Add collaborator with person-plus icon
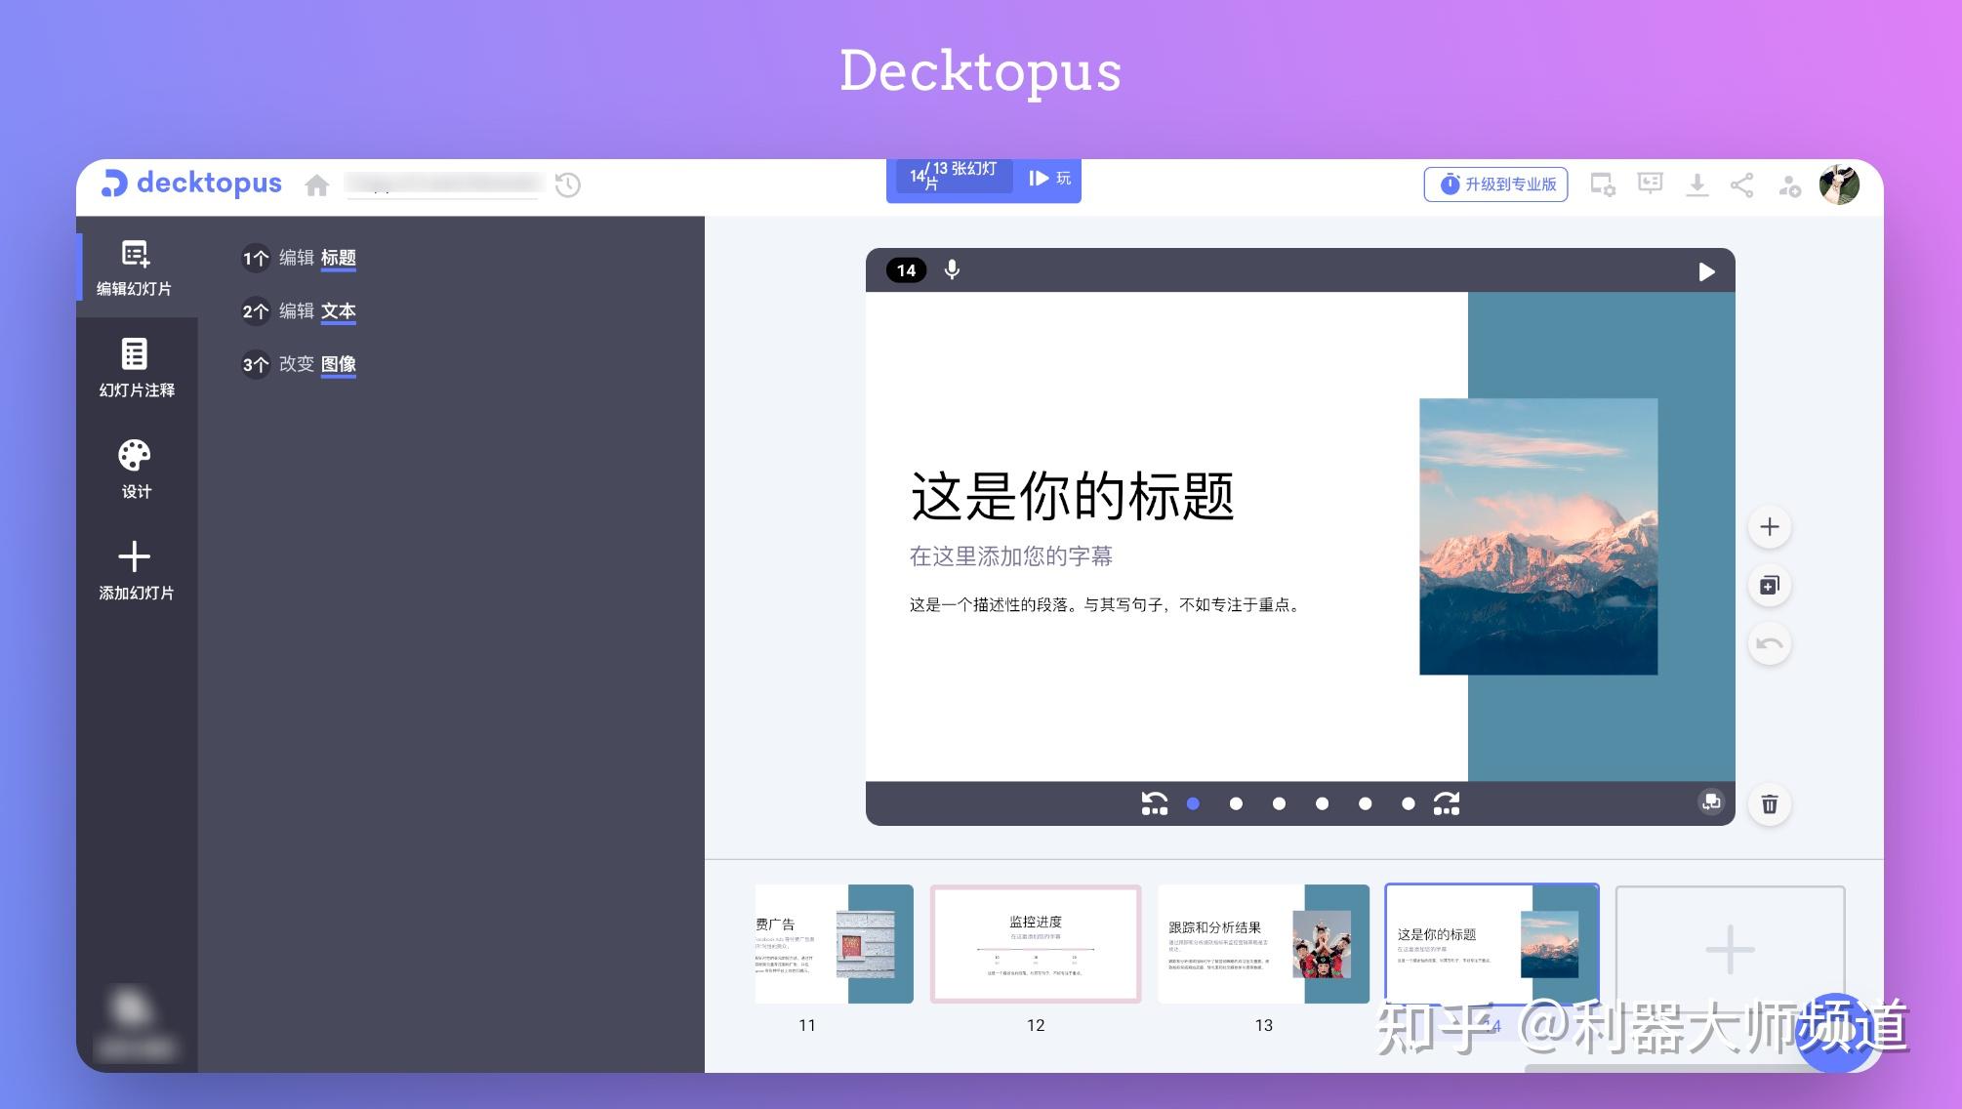Screen dimensions: 1962x1109 click(1789, 185)
